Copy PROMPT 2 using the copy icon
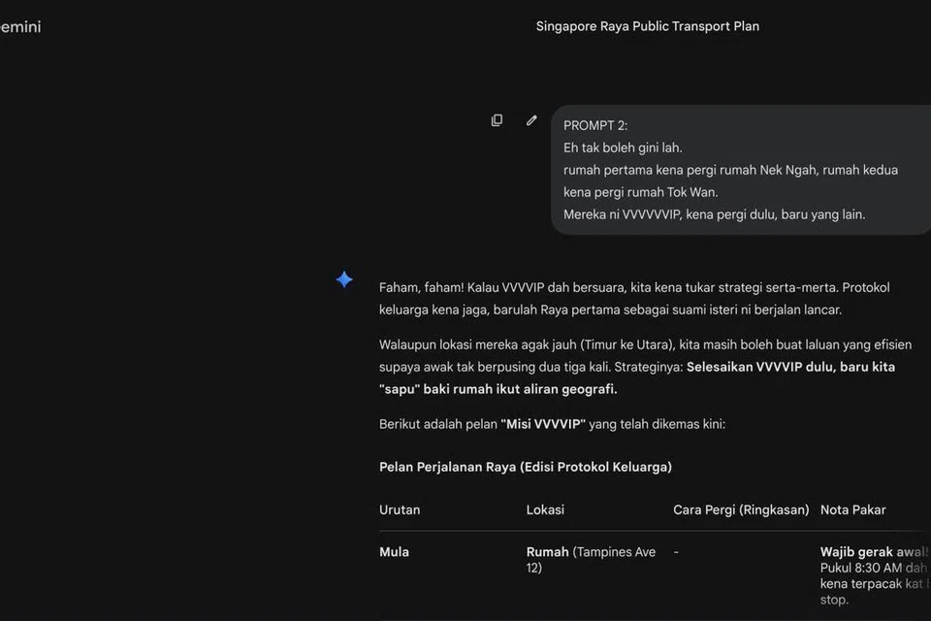The height and width of the screenshot is (621, 931). pyautogui.click(x=497, y=119)
